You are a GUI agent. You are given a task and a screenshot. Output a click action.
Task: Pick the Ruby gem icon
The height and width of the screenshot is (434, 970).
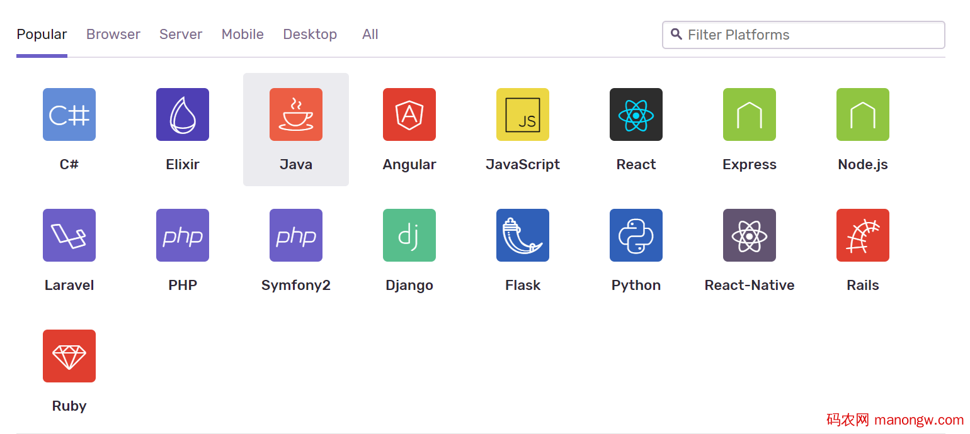[69, 356]
